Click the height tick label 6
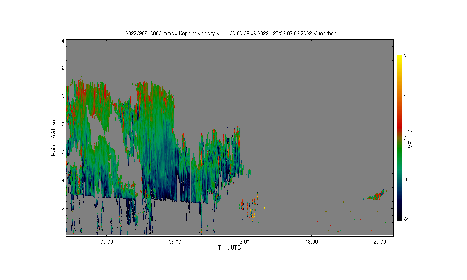467x280 pixels. click(x=63, y=152)
